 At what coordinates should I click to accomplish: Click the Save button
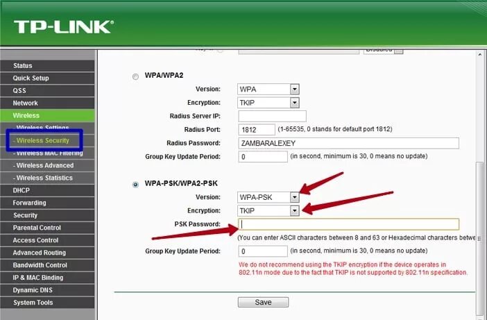[263, 302]
